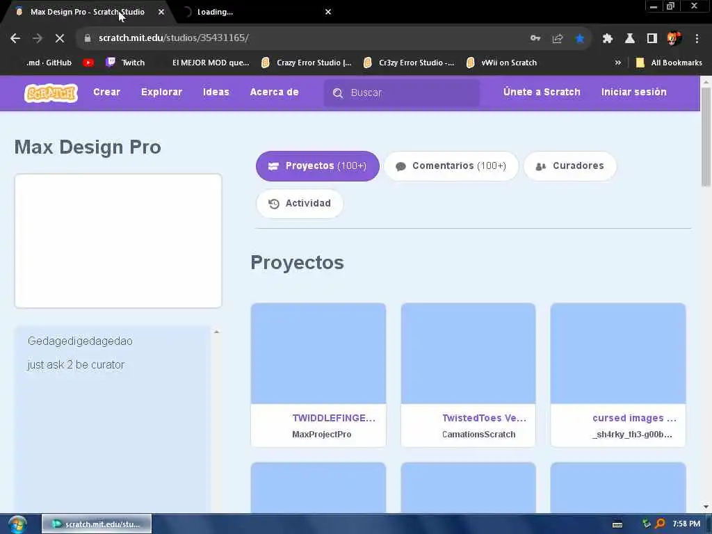Click the browser forward arrow
The height and width of the screenshot is (534, 712).
(38, 38)
